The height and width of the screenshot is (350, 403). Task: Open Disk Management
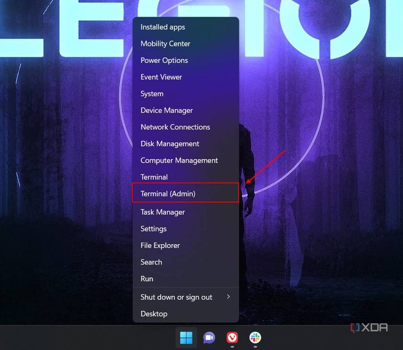pyautogui.click(x=170, y=144)
